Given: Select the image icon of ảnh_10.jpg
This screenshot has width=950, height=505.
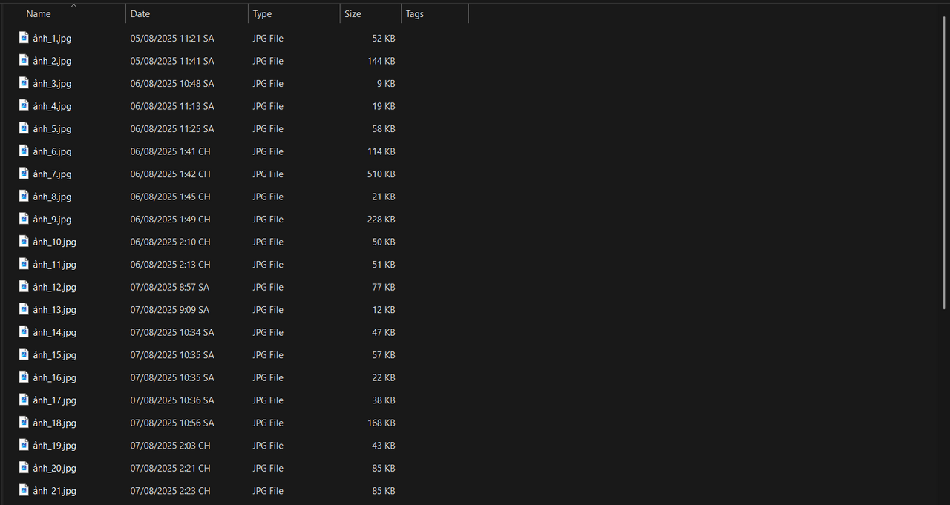Looking at the screenshot, I should 24,242.
